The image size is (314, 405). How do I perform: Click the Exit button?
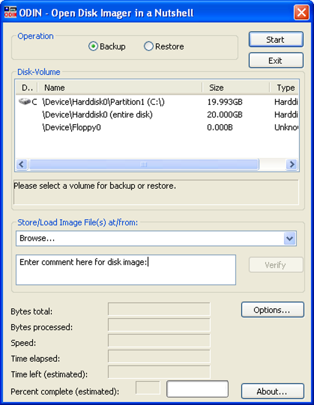pos(276,60)
